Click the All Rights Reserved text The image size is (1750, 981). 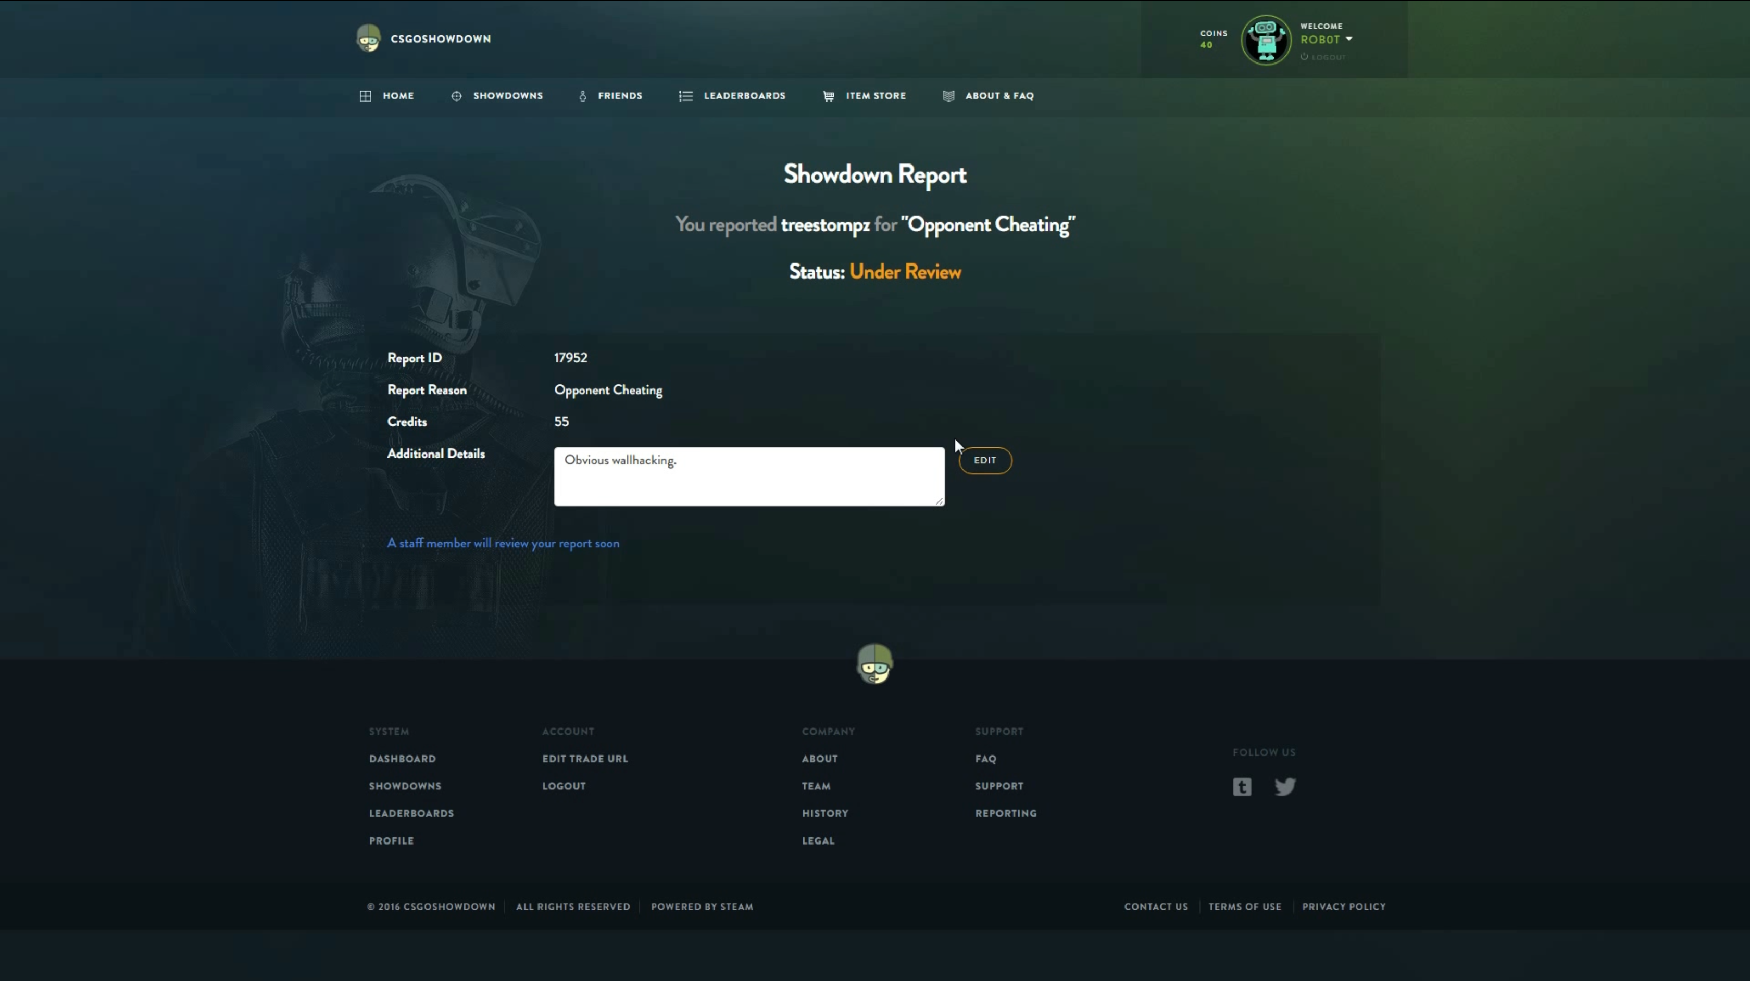click(x=573, y=907)
